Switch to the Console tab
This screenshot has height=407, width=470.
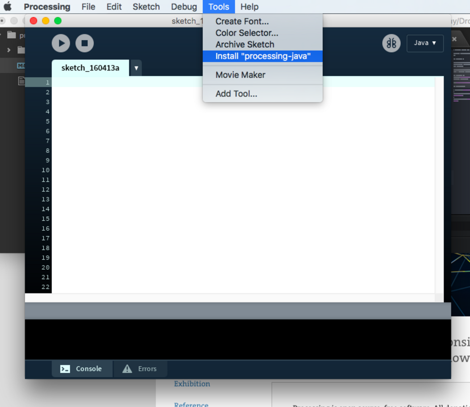pyautogui.click(x=82, y=369)
